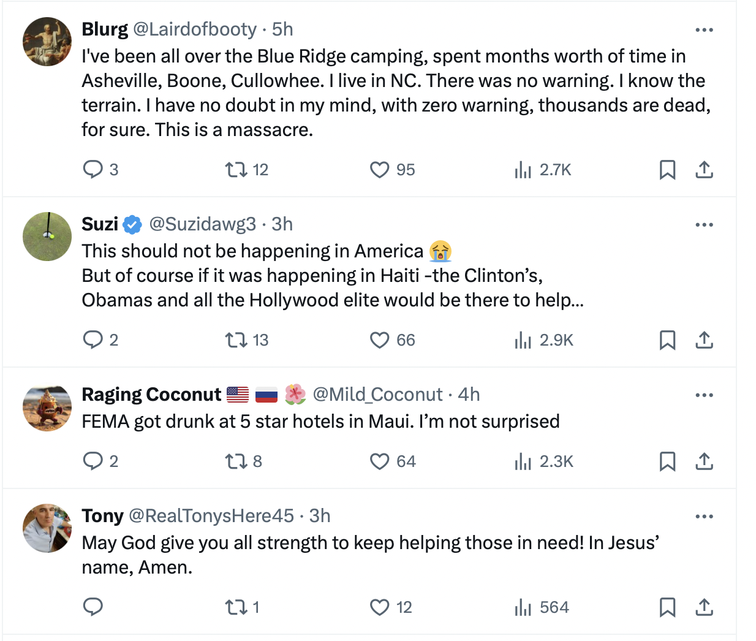Repost Raging Coconut's tweet

coord(236,461)
